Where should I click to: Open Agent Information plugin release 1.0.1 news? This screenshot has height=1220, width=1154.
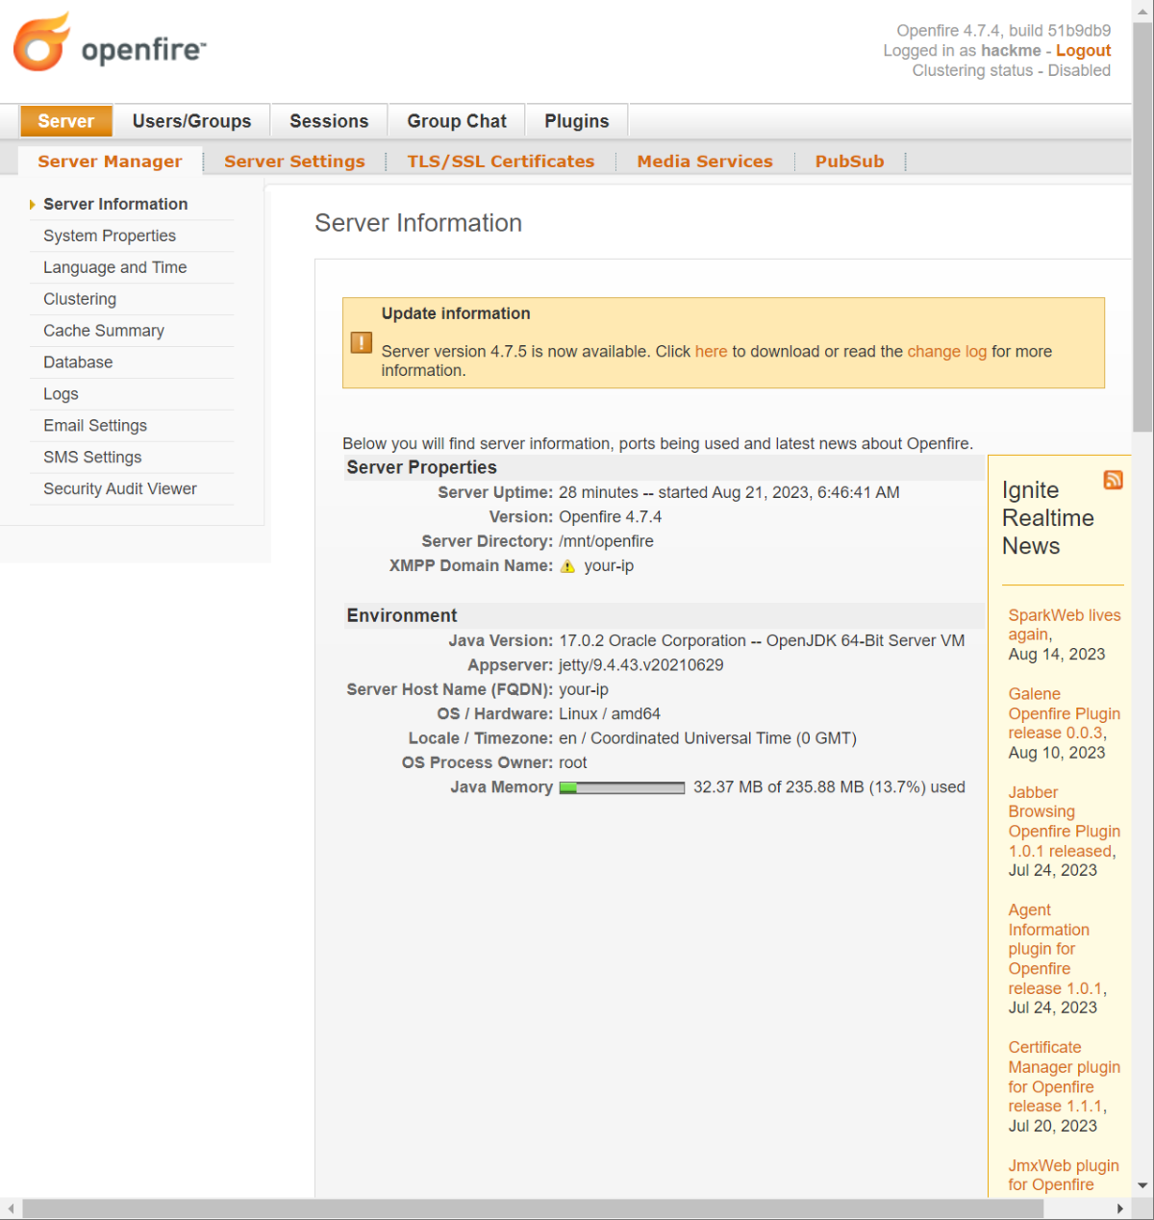[x=1057, y=949]
